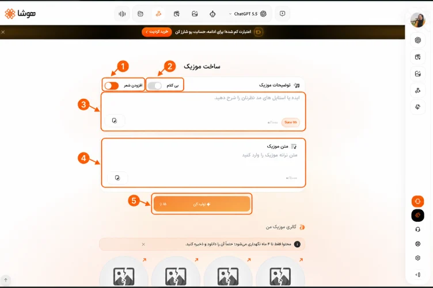Open voice tool in right sidebar
This screenshot has width=433, height=288.
417,107
